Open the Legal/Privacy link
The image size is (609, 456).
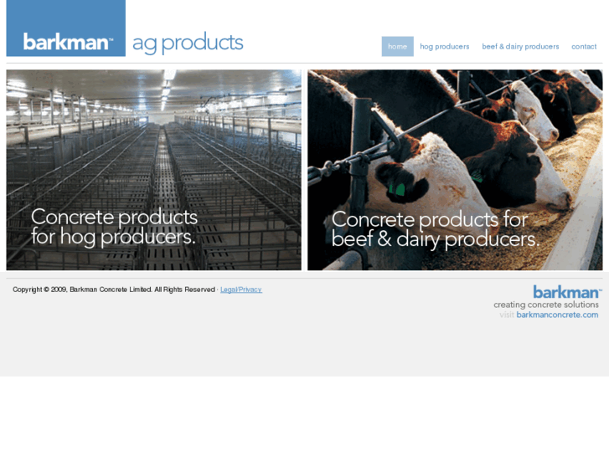click(x=241, y=289)
